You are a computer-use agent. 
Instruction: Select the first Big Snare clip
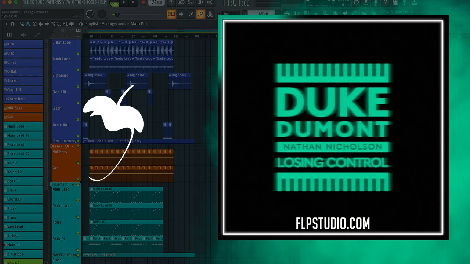[x=95, y=81]
